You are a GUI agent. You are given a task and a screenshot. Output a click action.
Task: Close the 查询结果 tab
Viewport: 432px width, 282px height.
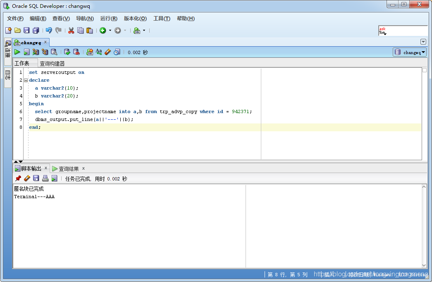(x=83, y=168)
